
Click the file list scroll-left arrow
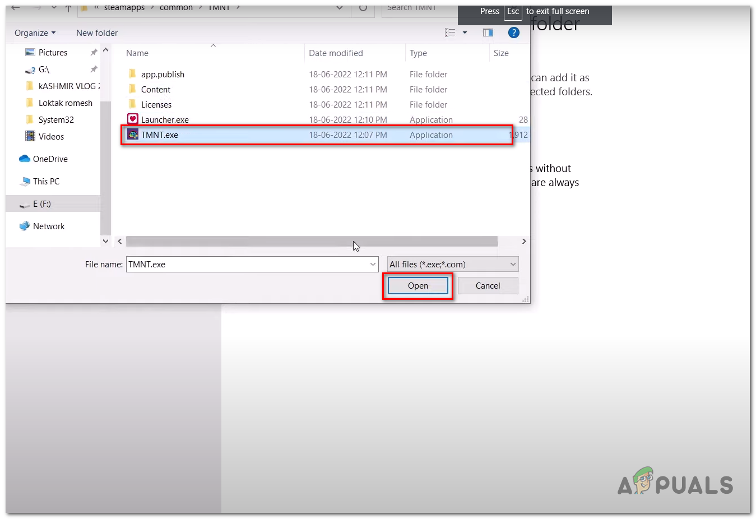(119, 241)
